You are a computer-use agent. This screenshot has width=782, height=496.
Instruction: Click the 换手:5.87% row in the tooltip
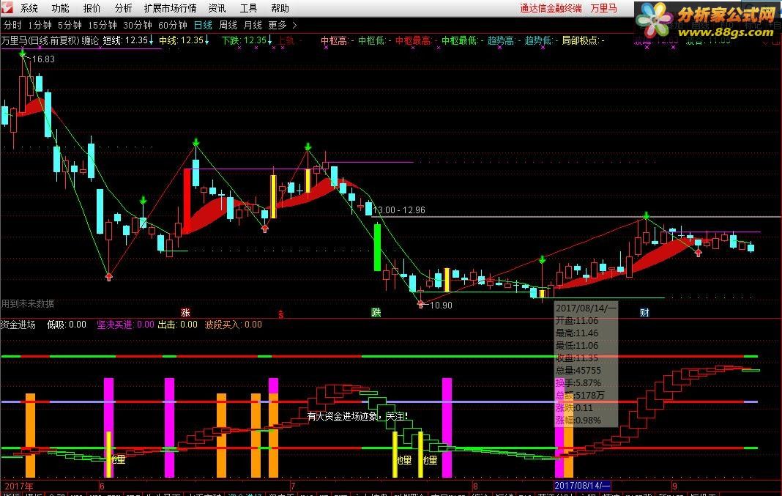click(x=578, y=382)
